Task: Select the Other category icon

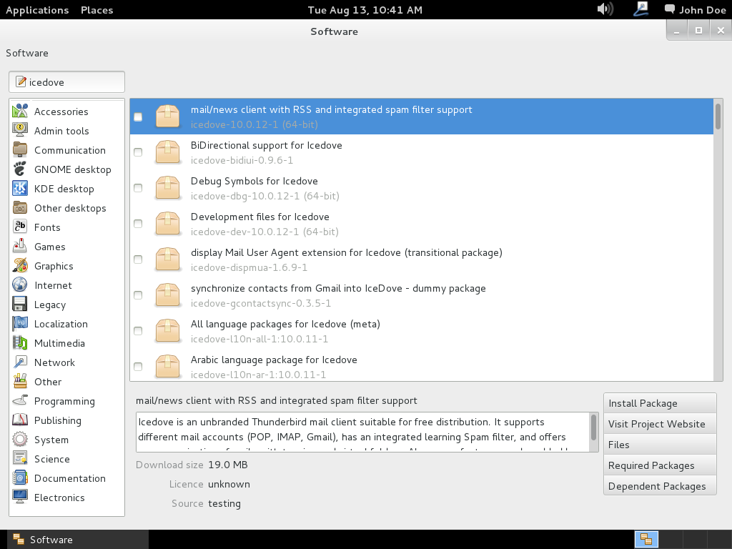Action: pos(20,382)
